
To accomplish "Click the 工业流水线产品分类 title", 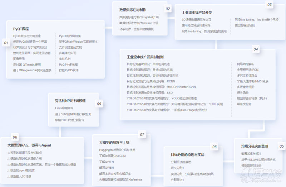I will (197, 13).
